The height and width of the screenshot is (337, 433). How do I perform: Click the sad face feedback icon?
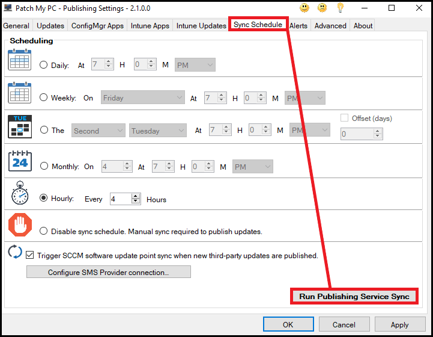click(x=322, y=8)
